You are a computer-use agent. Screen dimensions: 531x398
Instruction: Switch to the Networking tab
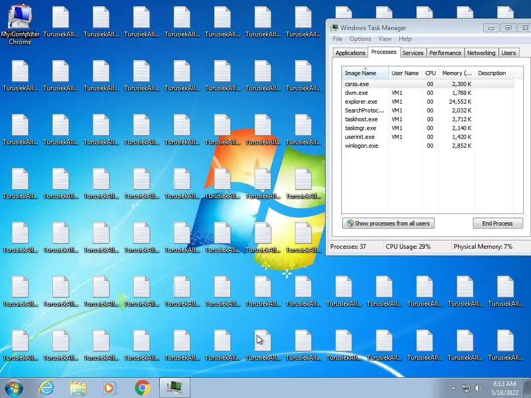(481, 53)
